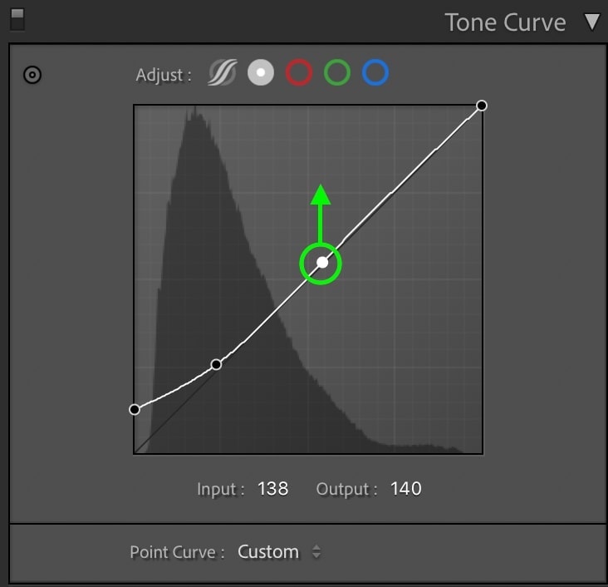Select the white point curve channel
608x587 pixels.
point(261,72)
